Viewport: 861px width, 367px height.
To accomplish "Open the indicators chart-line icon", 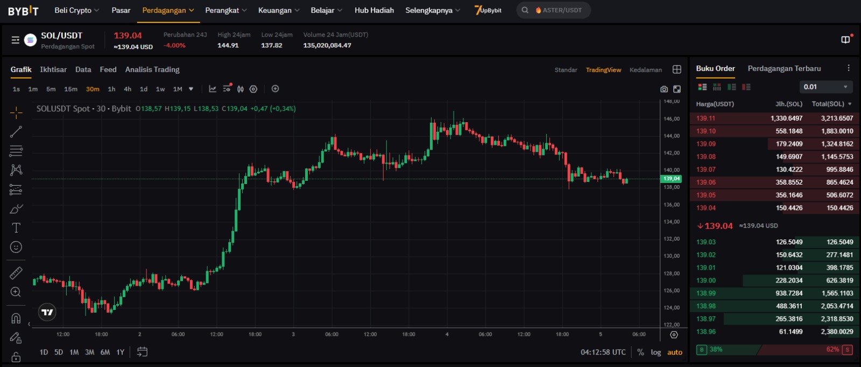I will coord(213,89).
